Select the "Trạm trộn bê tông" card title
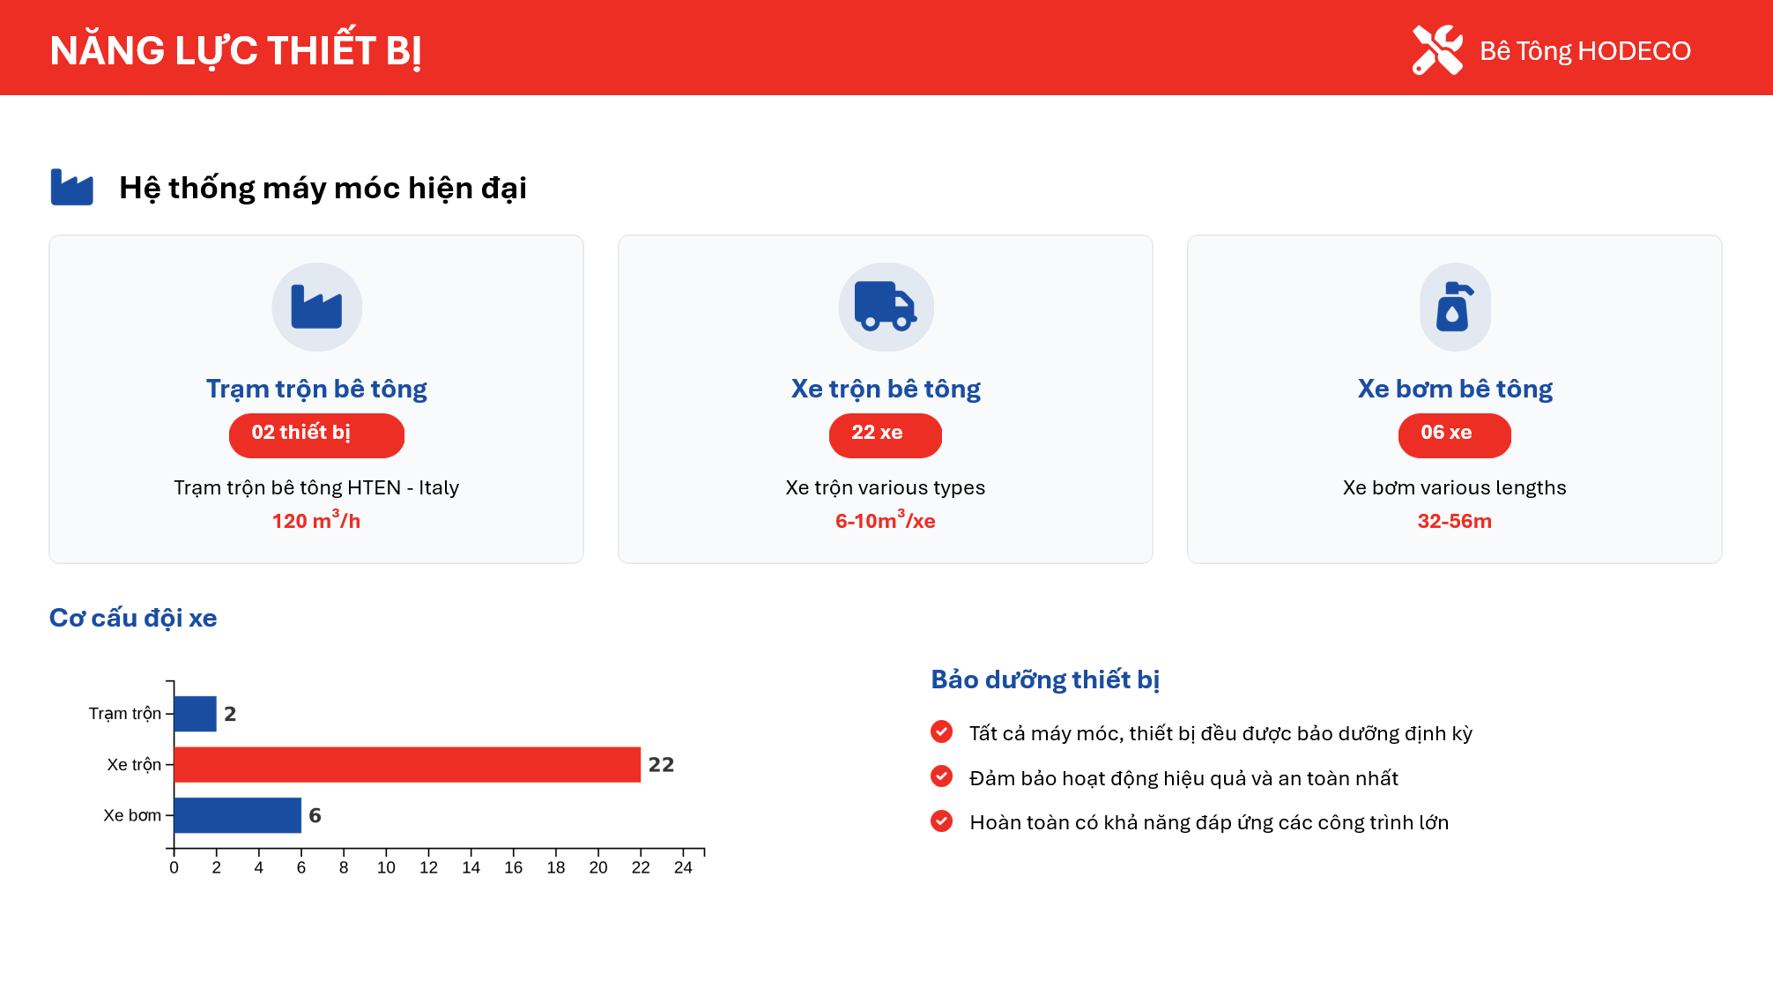1773x995 pixels. (316, 389)
